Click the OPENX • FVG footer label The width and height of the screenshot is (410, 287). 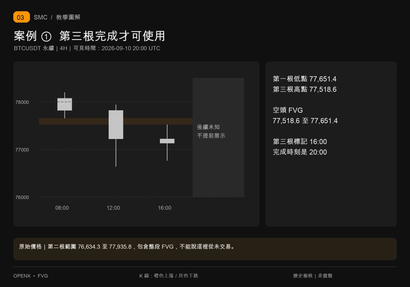tap(31, 276)
